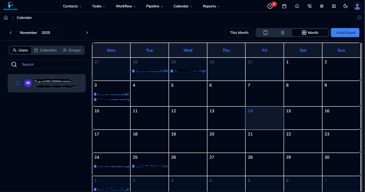Select the Groups tab in the sidebar

pos(72,50)
